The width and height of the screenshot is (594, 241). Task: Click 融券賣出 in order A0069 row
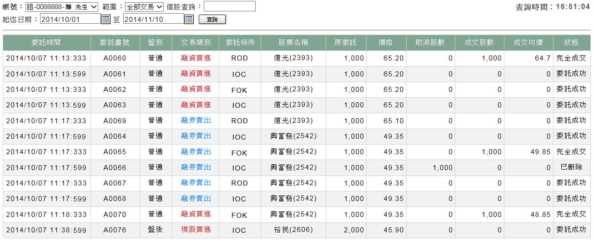(196, 120)
